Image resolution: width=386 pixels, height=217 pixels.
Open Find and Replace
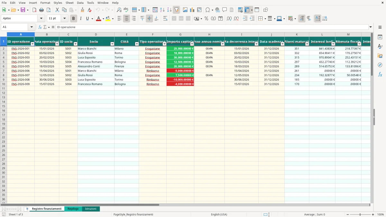pyautogui.click(x=119, y=10)
